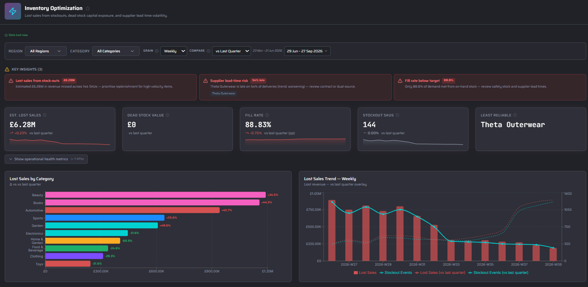
Task: Click the Toys bar in category chart
Action: [68, 264]
